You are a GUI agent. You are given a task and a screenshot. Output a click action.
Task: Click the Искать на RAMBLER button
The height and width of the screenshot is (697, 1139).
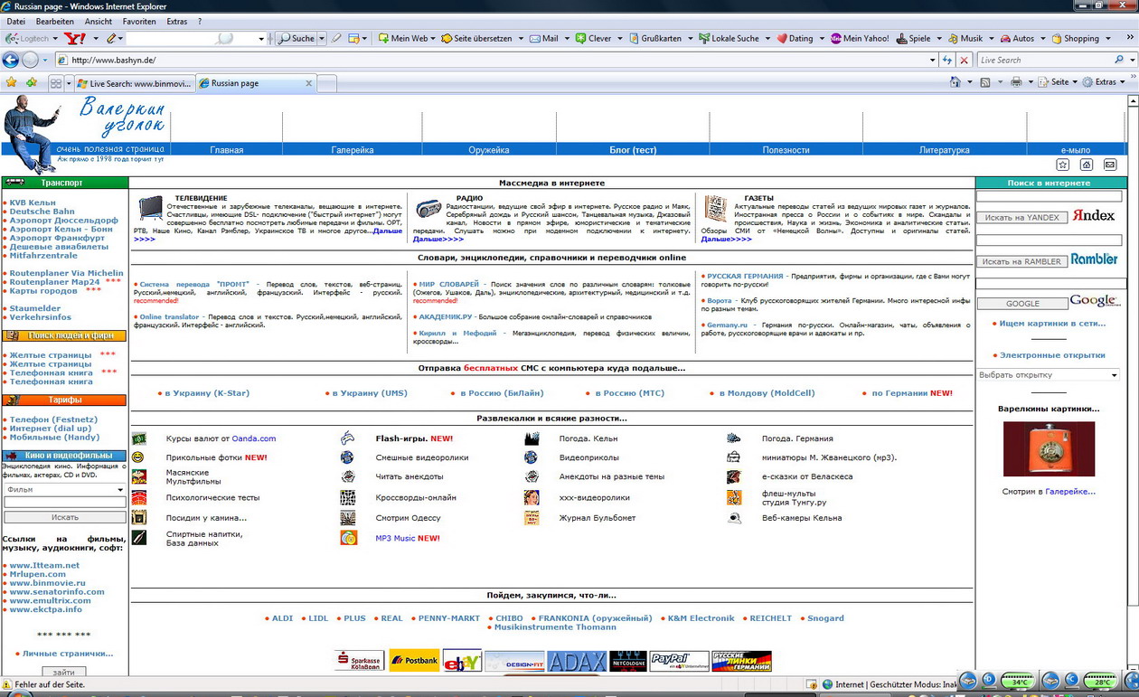pos(1021,262)
